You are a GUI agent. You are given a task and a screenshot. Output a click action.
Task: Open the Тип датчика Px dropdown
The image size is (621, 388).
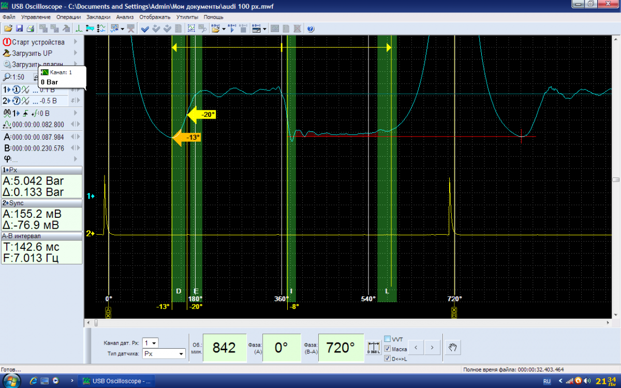164,353
